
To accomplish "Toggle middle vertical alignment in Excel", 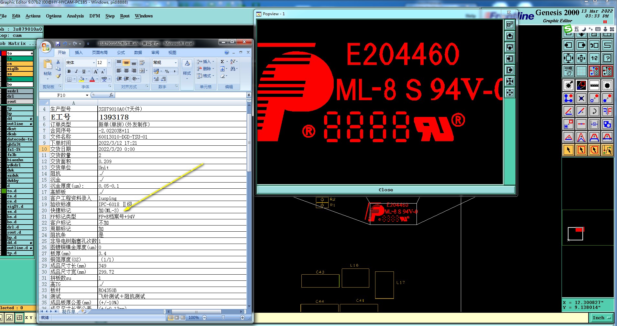I will pyautogui.click(x=126, y=63).
